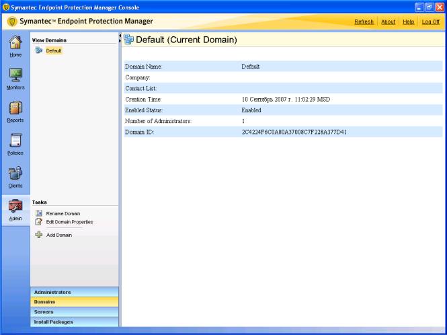
Task: Click the Edit Domain Properties icon
Action: point(39,222)
